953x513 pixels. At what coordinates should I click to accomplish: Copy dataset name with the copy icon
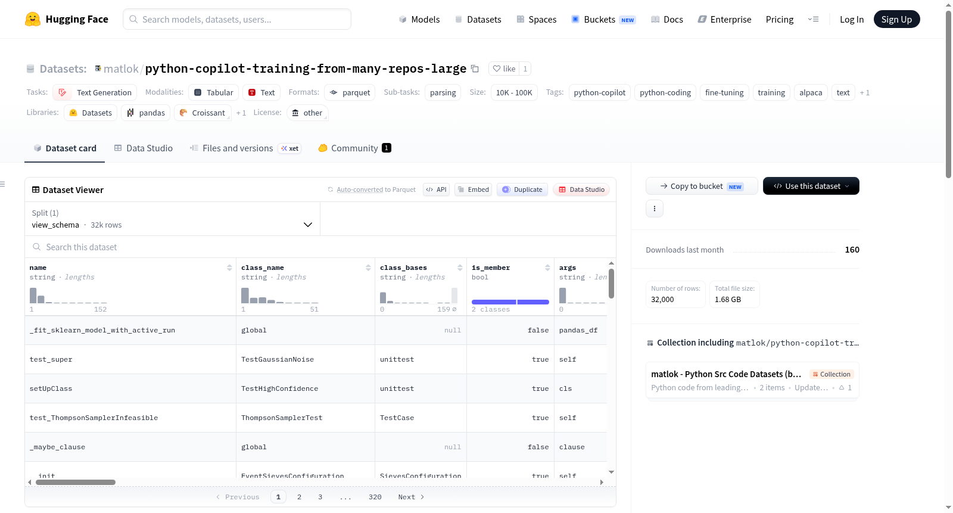pyautogui.click(x=475, y=69)
